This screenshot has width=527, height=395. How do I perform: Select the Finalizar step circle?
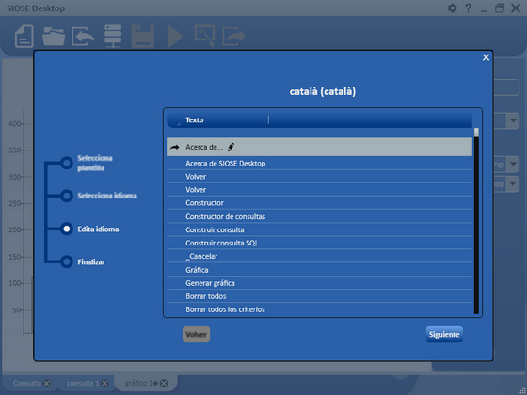[x=67, y=261]
